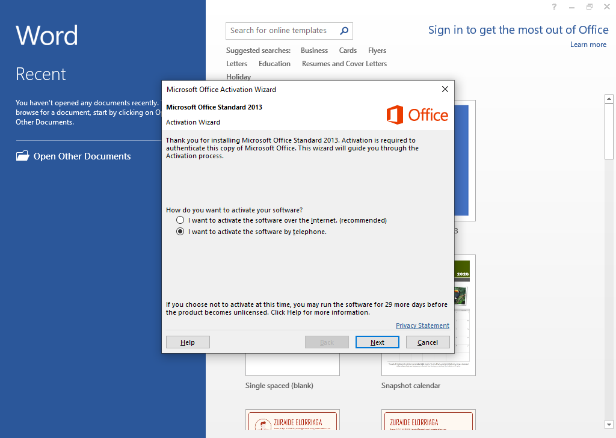Screen dimensions: 616x438
Task: Click the 'Microsoft Office Standard 2013' heading
Action: point(214,107)
